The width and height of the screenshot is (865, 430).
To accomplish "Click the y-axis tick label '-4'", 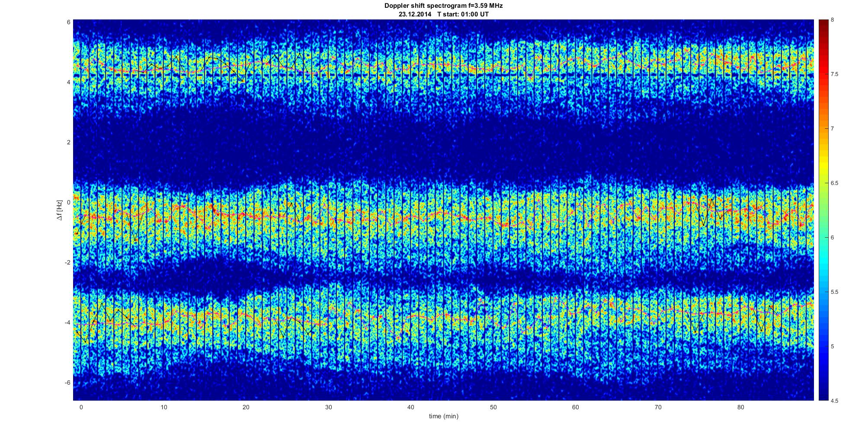I will (68, 322).
